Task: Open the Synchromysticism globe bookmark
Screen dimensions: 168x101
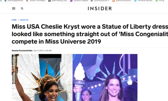Action: (92, 1)
